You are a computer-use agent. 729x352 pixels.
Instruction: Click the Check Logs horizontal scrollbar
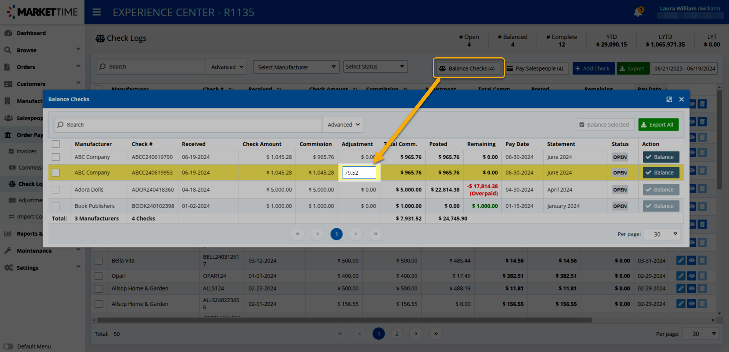pyautogui.click(x=344, y=320)
